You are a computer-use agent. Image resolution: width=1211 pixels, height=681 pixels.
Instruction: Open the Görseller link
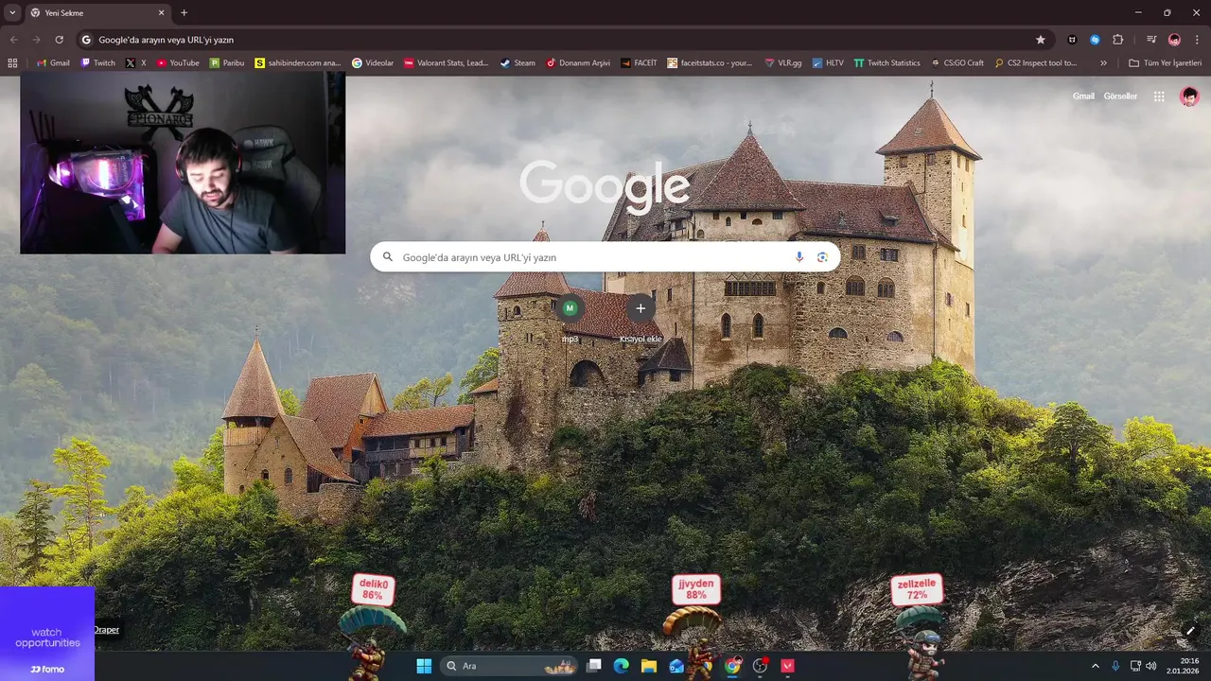click(x=1120, y=96)
